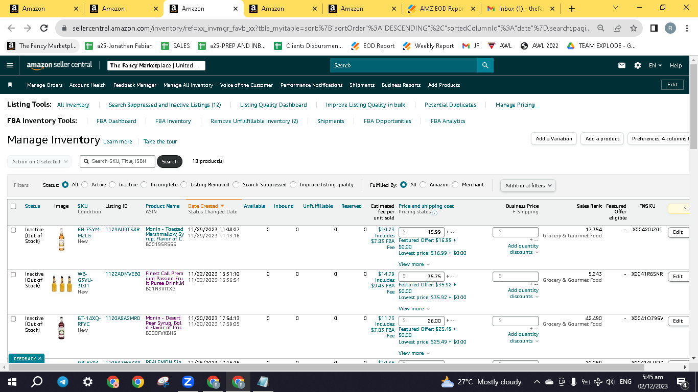This screenshot has height=392, width=698.
Task: Bookmark this page with the star icon
Action: (634, 29)
